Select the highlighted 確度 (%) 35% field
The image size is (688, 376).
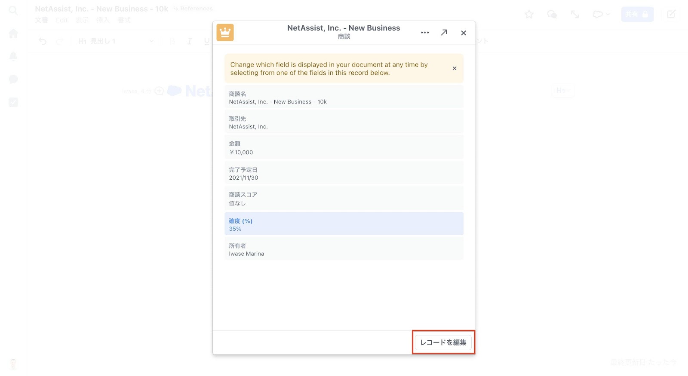344,224
